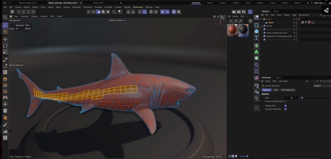Image resolution: width=331 pixels, height=159 pixels.
Task: Activate the Paint brush tool in left toolbar
Action: pyautogui.click(x=5, y=124)
